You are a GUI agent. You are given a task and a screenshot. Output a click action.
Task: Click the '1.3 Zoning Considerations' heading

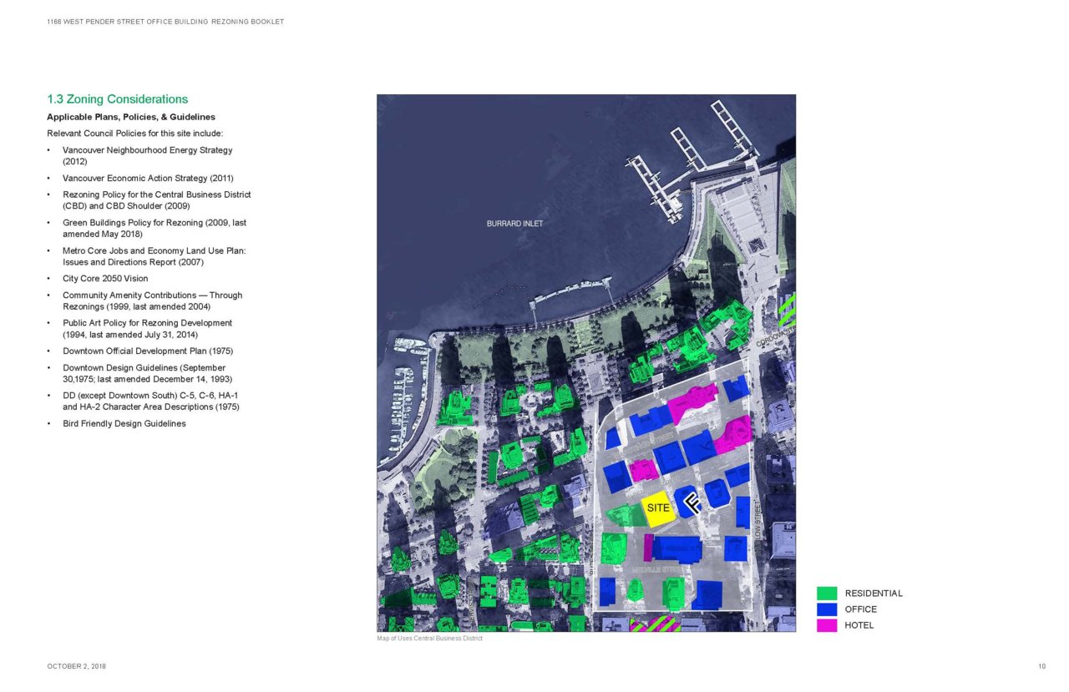(118, 99)
